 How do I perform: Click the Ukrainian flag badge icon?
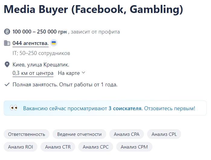click(53, 43)
